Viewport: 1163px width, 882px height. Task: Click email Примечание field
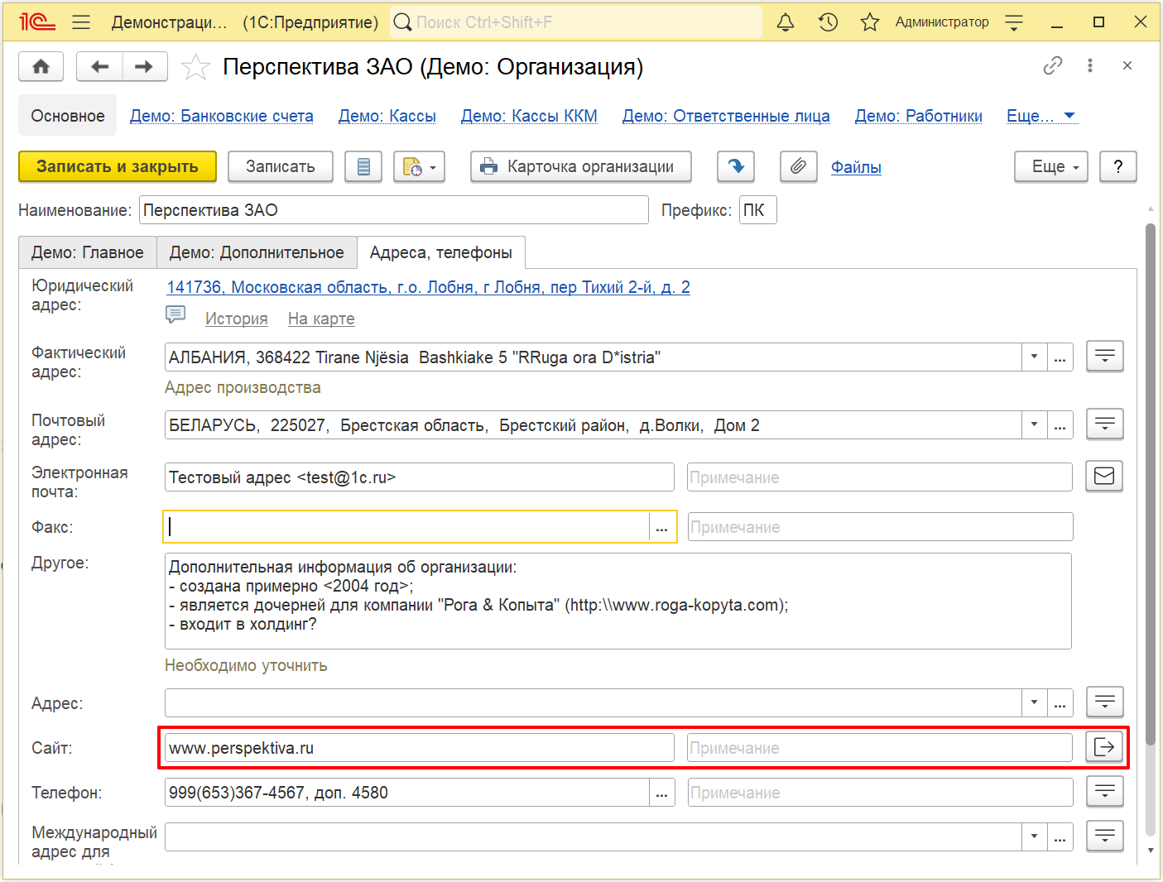(x=880, y=477)
